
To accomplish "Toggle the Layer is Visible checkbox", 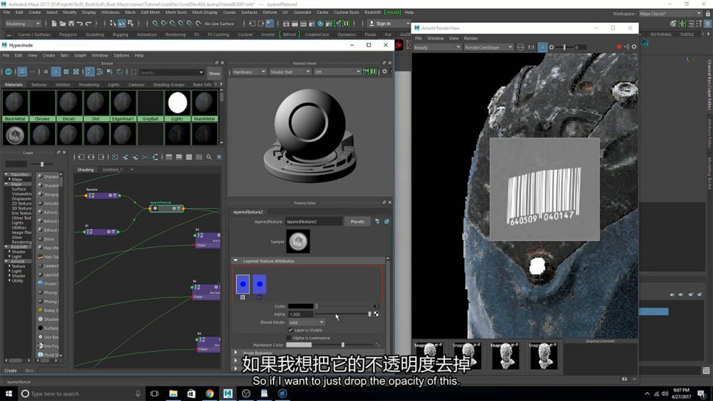I will click(290, 330).
